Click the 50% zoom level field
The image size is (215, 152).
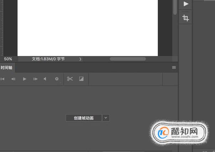point(8,59)
